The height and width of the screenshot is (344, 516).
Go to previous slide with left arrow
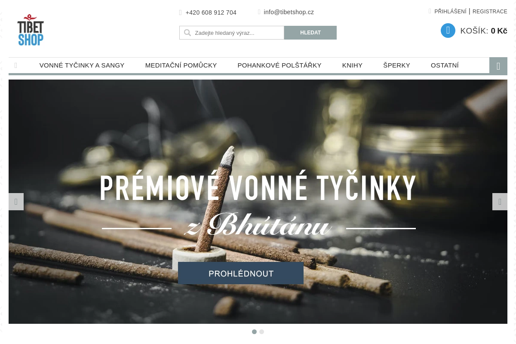pyautogui.click(x=16, y=202)
